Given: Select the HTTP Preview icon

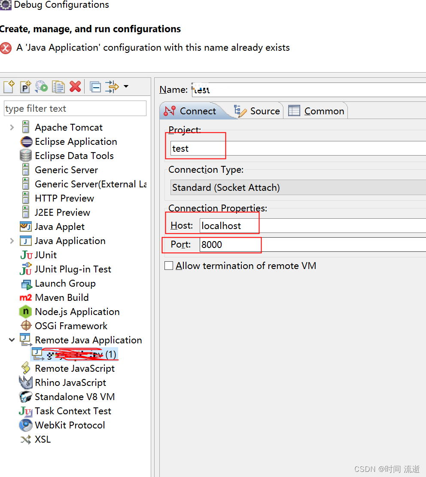Looking at the screenshot, I should coord(26,198).
